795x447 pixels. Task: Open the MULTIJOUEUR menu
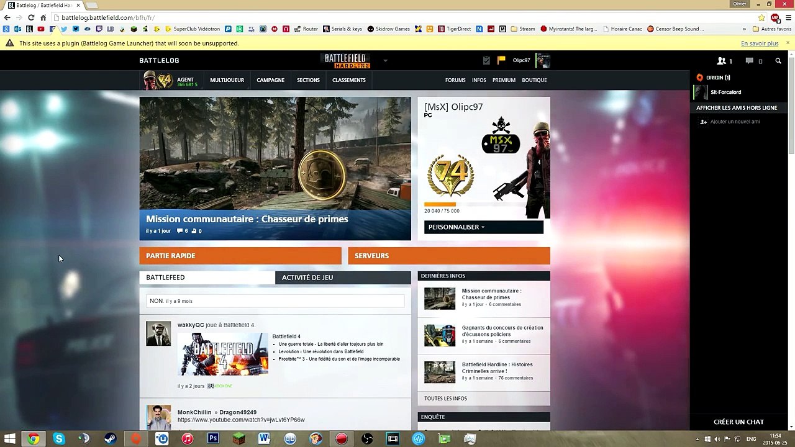[227, 80]
